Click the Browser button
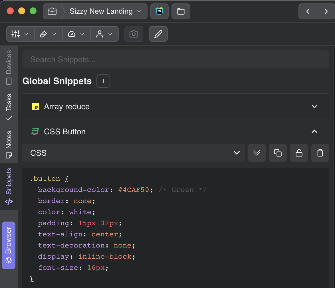Image resolution: width=335 pixels, height=288 pixels. click(x=9, y=245)
